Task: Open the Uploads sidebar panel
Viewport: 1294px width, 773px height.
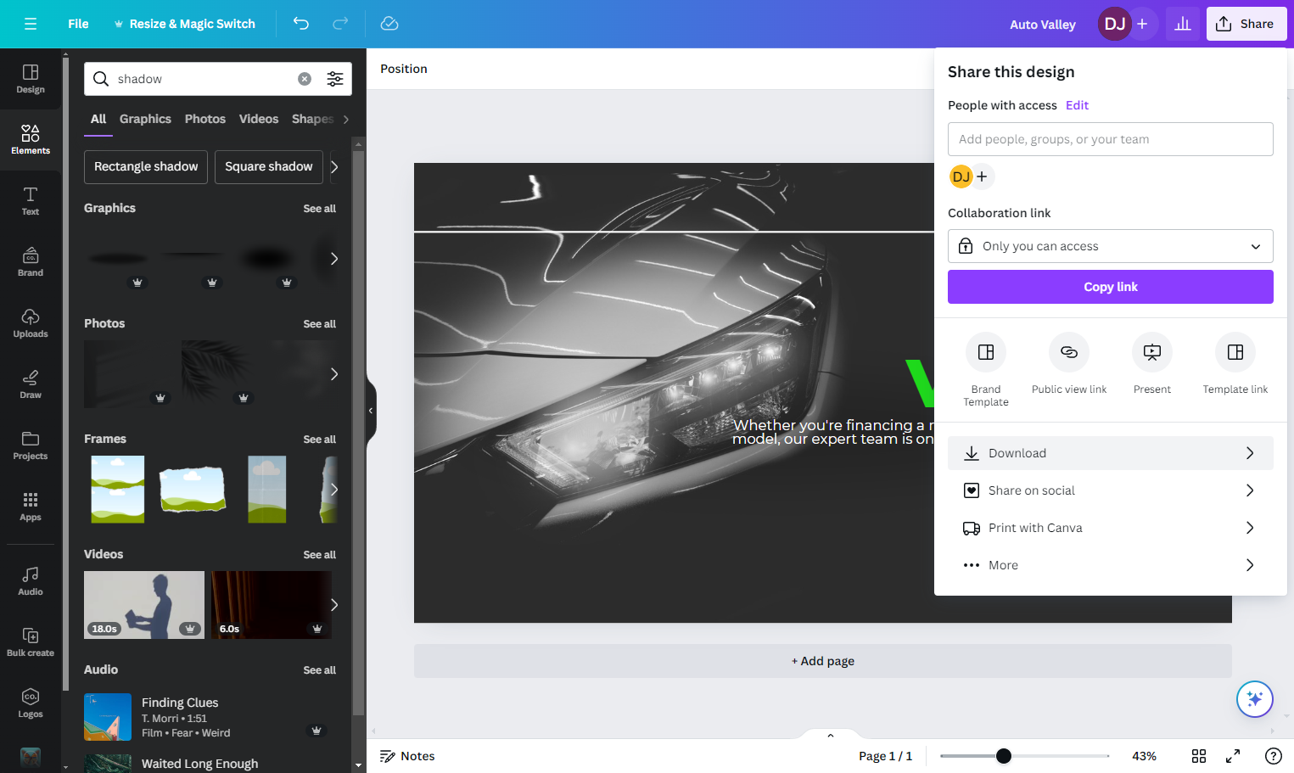Action: pyautogui.click(x=31, y=323)
